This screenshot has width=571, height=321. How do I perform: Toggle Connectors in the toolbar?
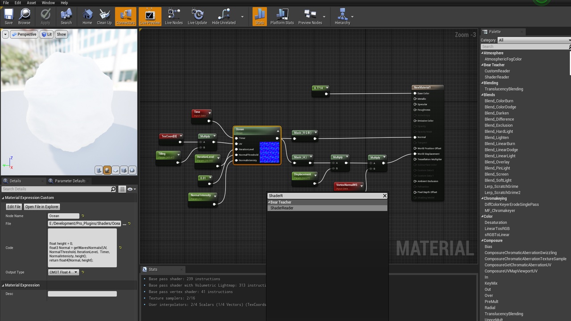point(125,16)
